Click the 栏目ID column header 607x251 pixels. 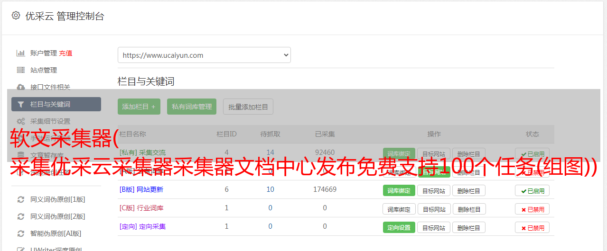(226, 134)
